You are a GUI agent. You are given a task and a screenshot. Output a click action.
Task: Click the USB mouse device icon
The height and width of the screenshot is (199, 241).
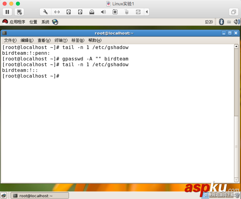(127, 12)
